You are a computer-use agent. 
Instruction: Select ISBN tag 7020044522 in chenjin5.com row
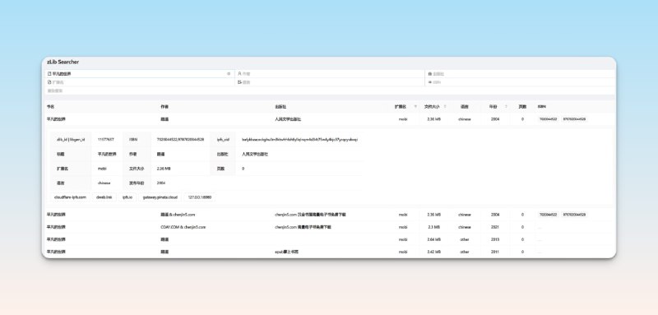(x=548, y=215)
